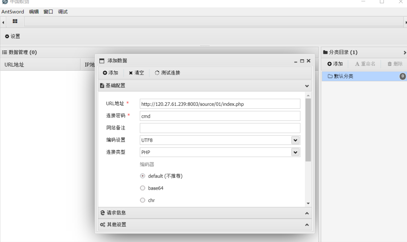The height and width of the screenshot is (242, 407).
Task: Open the 连接类型 PHP dropdown
Action: 295,152
